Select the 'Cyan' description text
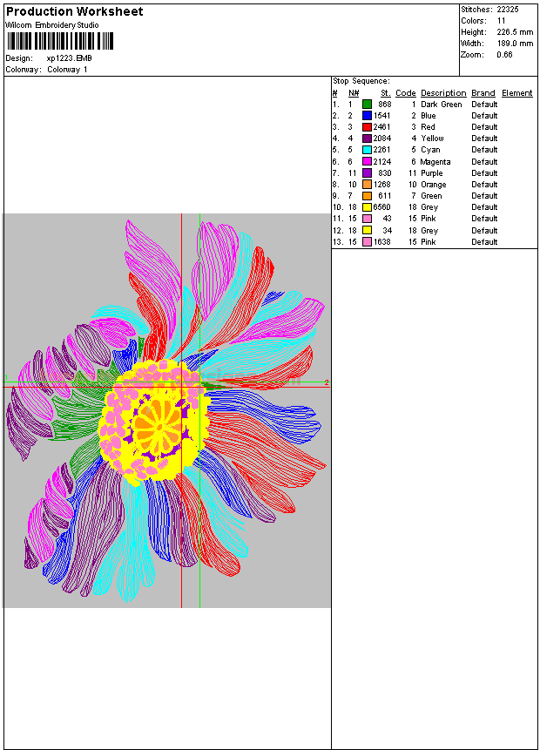Screen dimensions: 540x750 (430, 150)
